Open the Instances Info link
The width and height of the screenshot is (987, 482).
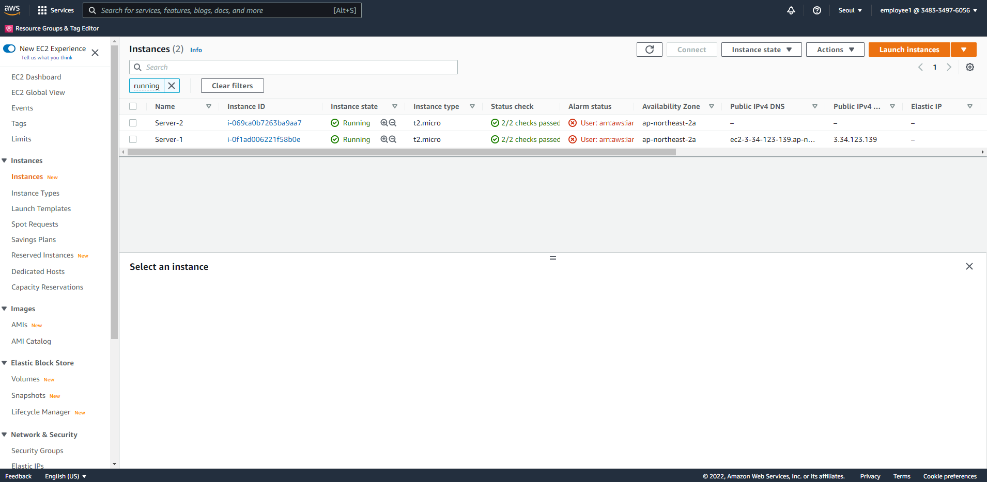(x=196, y=50)
